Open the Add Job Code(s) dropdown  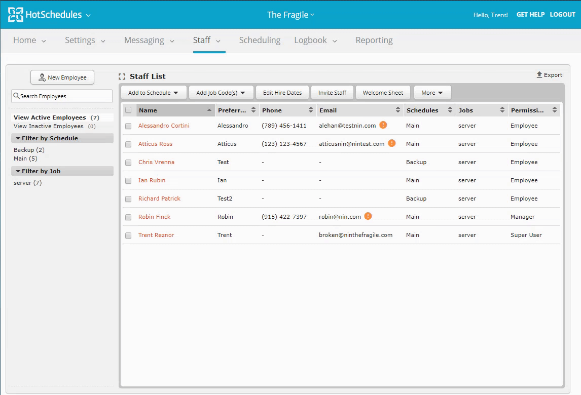coord(221,93)
